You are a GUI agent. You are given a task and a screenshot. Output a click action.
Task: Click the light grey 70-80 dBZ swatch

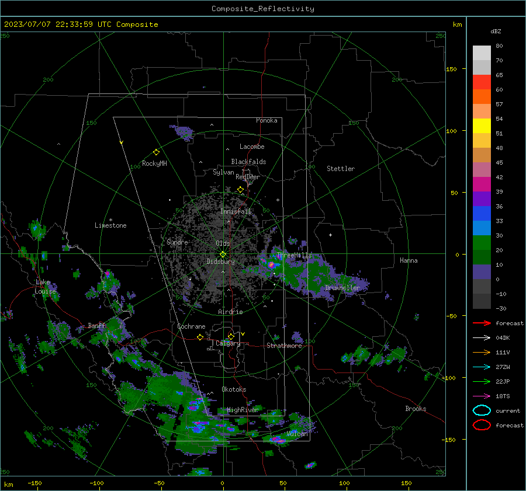[x=482, y=53]
